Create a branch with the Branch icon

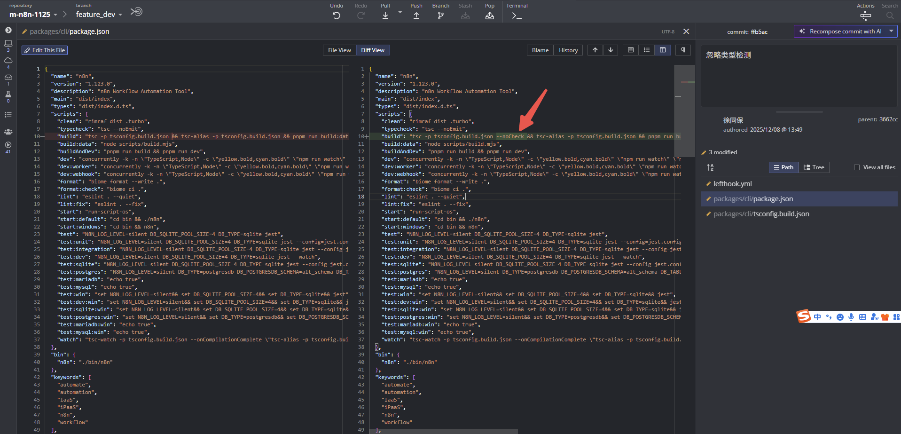(x=440, y=16)
